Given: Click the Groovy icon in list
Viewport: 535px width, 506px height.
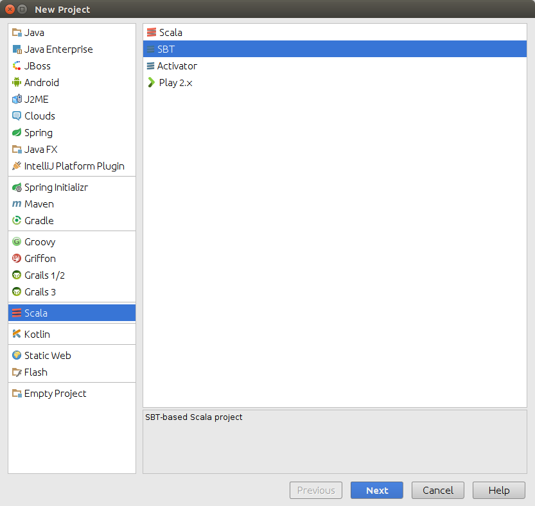Looking at the screenshot, I should 17,241.
